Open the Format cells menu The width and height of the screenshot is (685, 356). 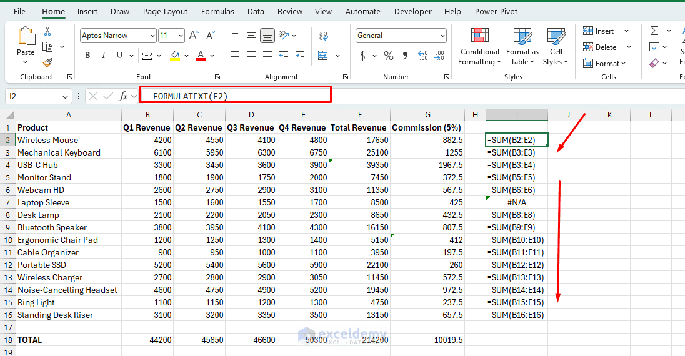[604, 63]
